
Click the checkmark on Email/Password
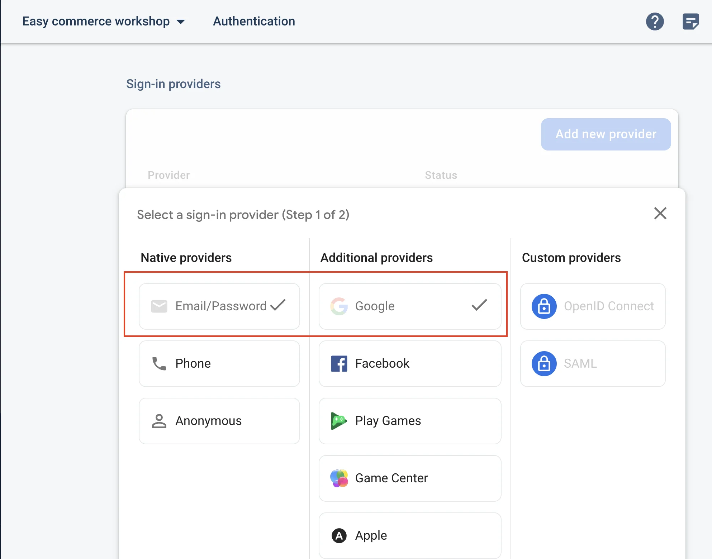coord(278,305)
